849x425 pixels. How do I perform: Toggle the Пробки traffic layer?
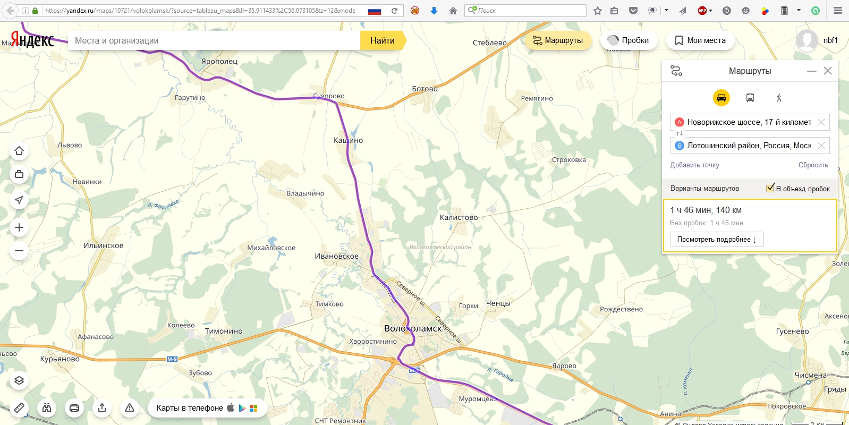(629, 40)
